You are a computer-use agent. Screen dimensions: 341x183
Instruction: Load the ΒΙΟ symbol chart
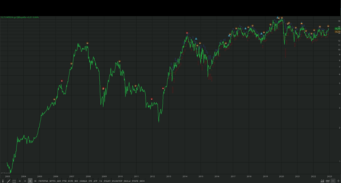76,181
